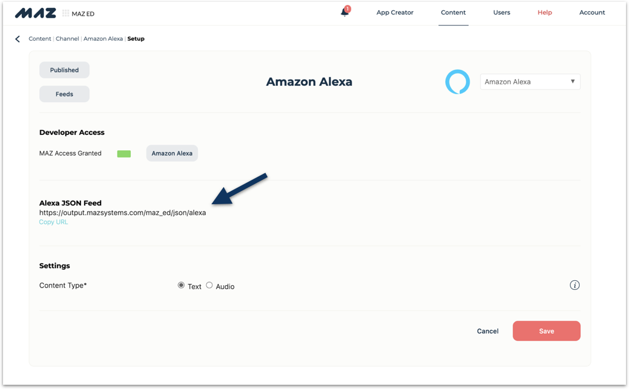Save the Alexa settings
The width and height of the screenshot is (629, 389).
546,331
